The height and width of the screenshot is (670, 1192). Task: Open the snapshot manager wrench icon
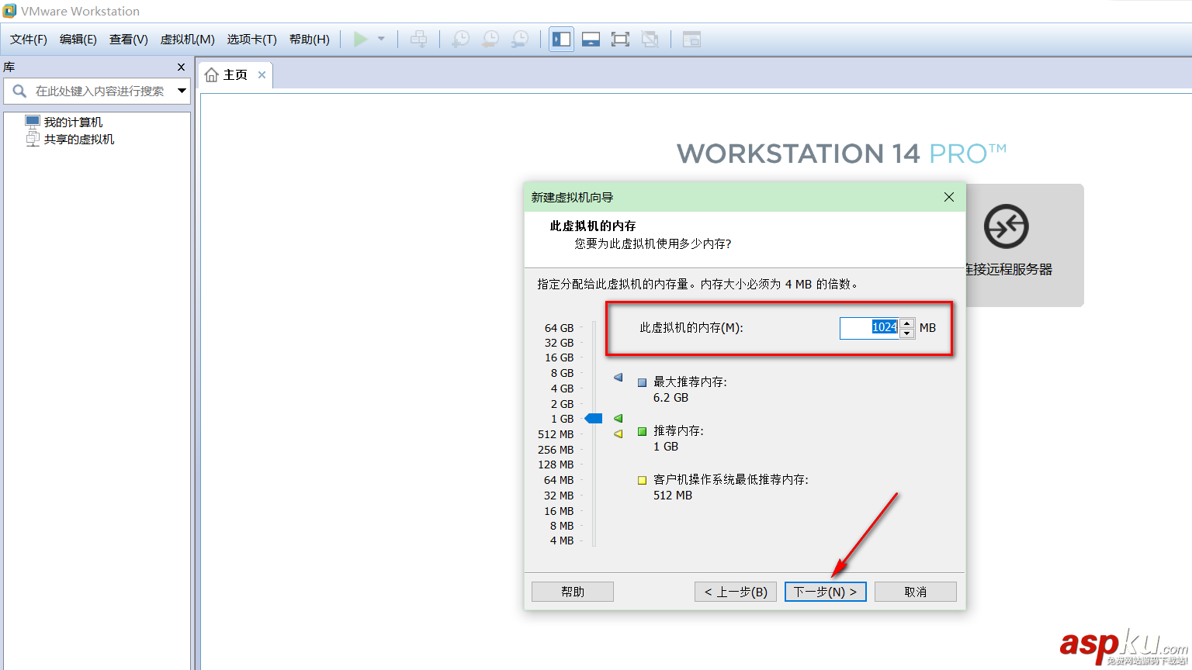point(520,39)
